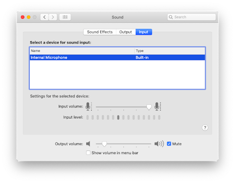Uncheck the Mute checkbox
The width and height of the screenshot is (235, 183).
click(x=169, y=144)
